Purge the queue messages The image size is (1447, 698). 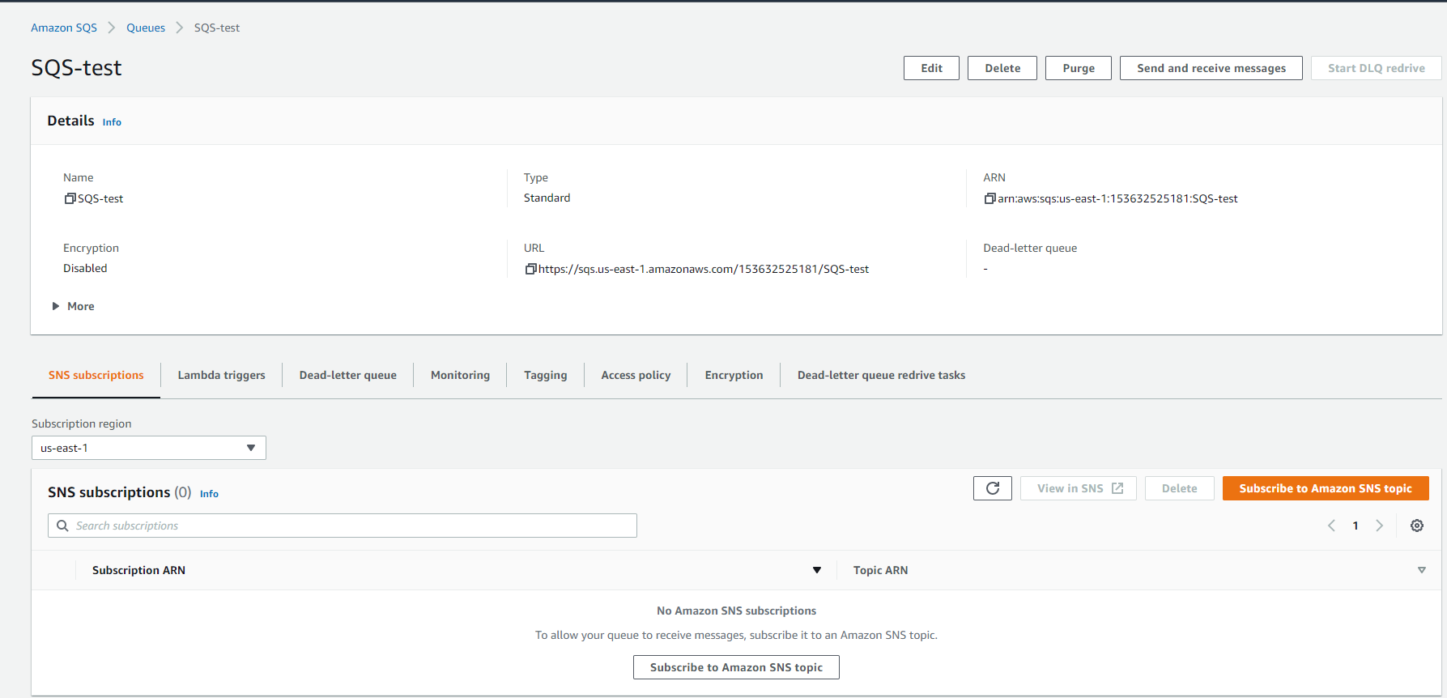point(1079,68)
